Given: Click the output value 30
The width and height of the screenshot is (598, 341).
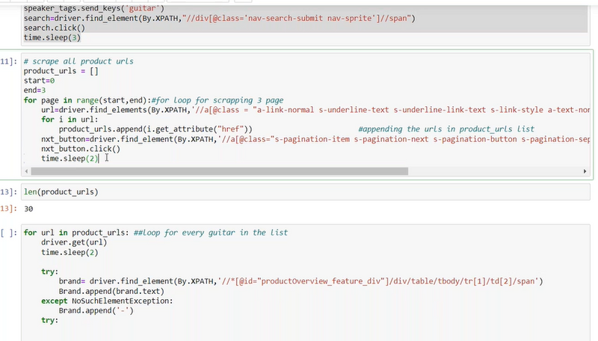Looking at the screenshot, I should [30, 209].
